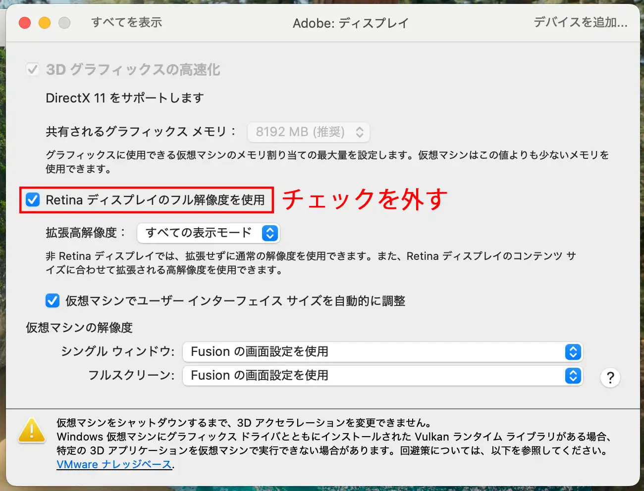Image resolution: width=644 pixels, height=491 pixels.
Task: Click the シングル ウィンドウ: label
Action: point(118,351)
